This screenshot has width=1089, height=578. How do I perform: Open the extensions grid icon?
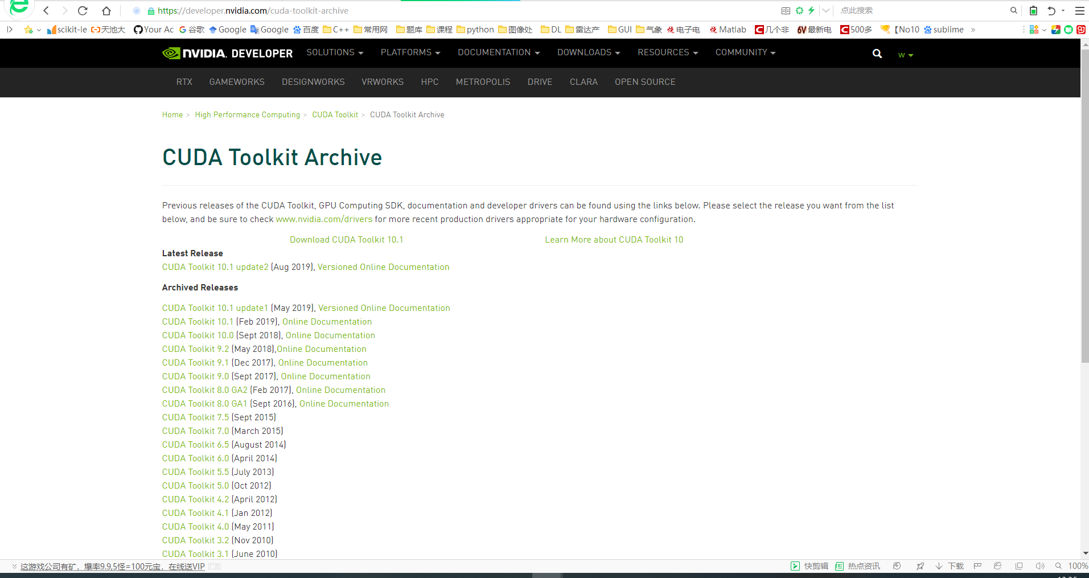1034,30
